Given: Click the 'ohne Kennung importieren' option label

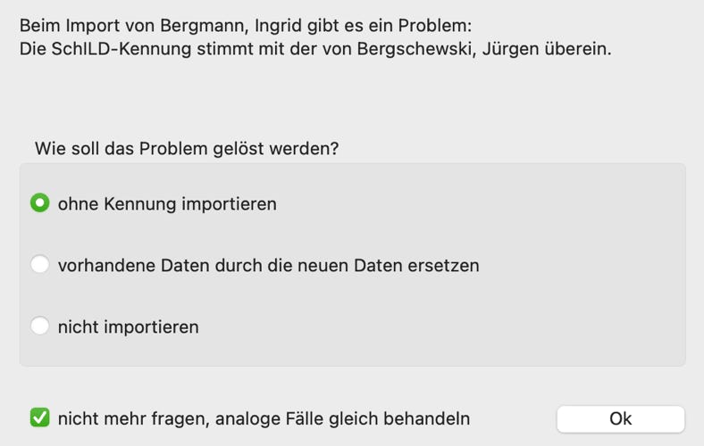Looking at the screenshot, I should click(167, 204).
